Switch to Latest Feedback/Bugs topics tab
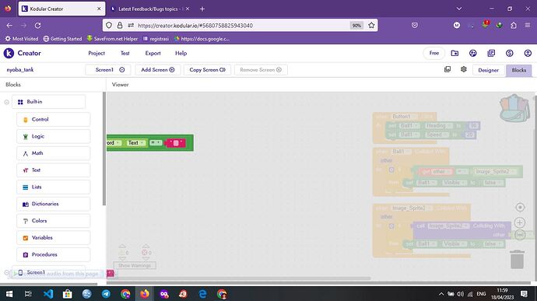Screen dimensions: 537x301 (149, 9)
